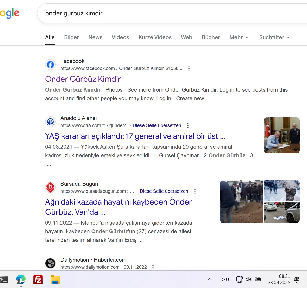Click the bursadabugun.com URL breadcrumb
Viewport: 307px width, 288px height.
click(x=97, y=191)
